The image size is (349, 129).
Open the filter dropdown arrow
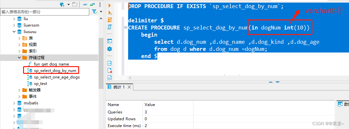pos(101,12)
